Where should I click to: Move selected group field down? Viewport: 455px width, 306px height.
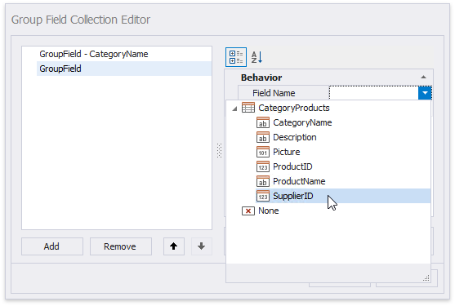pyautogui.click(x=202, y=246)
